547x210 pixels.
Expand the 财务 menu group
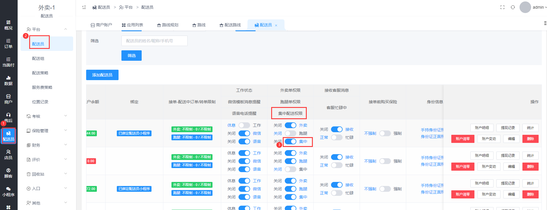click(47, 145)
